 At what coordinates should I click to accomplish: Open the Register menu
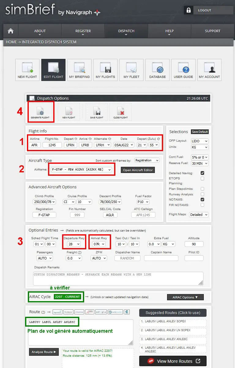[x=83, y=31]
